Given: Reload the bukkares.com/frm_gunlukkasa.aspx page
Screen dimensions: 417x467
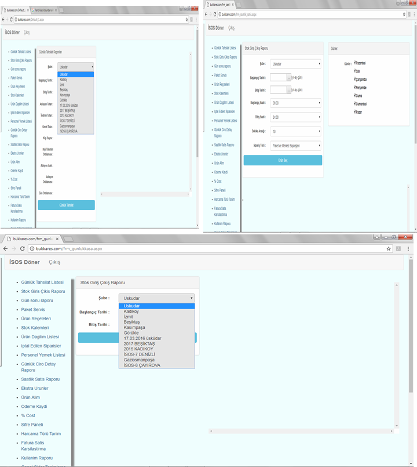Looking at the screenshot, I should tap(22, 248).
